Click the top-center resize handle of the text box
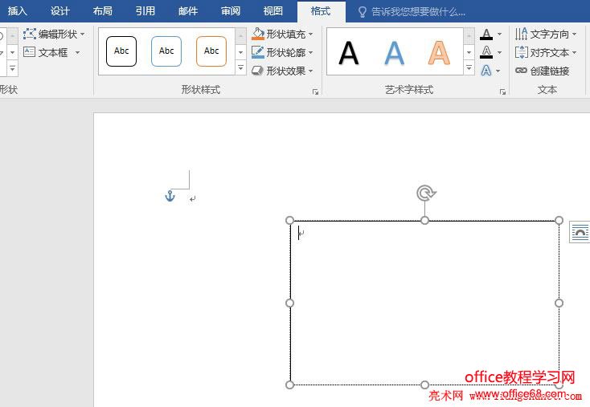Screen dimensions: 590x407 pyautogui.click(x=424, y=221)
